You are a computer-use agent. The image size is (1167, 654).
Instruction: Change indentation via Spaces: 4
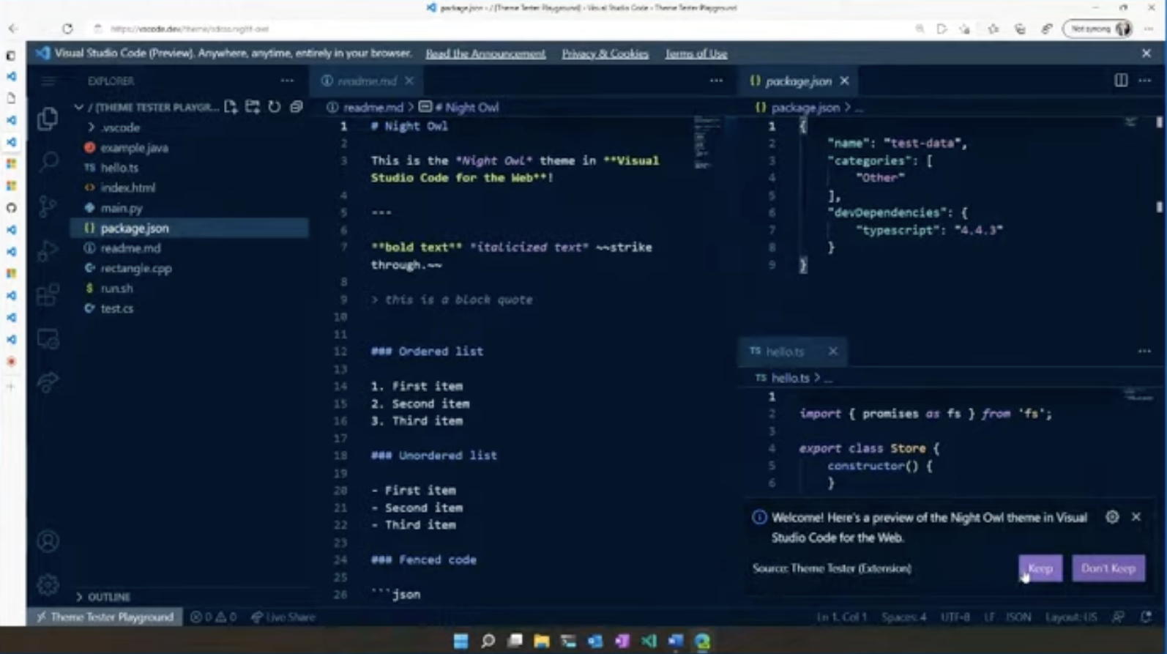point(904,617)
